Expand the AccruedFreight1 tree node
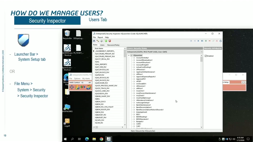The height and width of the screenshot is (142, 253). pyautogui.click(x=134, y=65)
